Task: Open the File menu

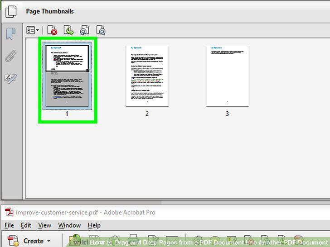Action: [9, 225]
